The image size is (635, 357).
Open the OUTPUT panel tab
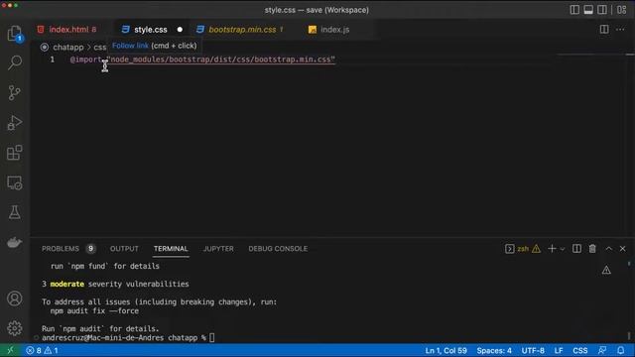(124, 249)
